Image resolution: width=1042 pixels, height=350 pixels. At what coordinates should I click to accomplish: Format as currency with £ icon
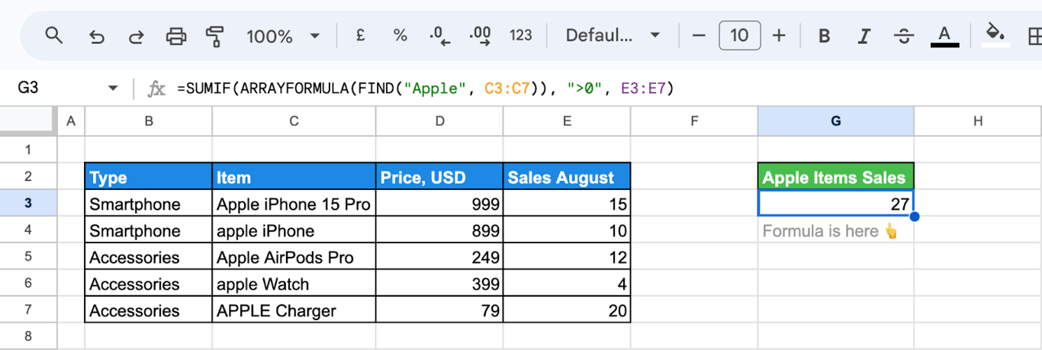360,35
